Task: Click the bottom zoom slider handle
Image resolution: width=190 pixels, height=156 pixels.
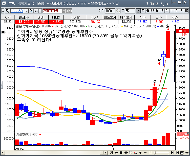Action: [x=156, y=153]
